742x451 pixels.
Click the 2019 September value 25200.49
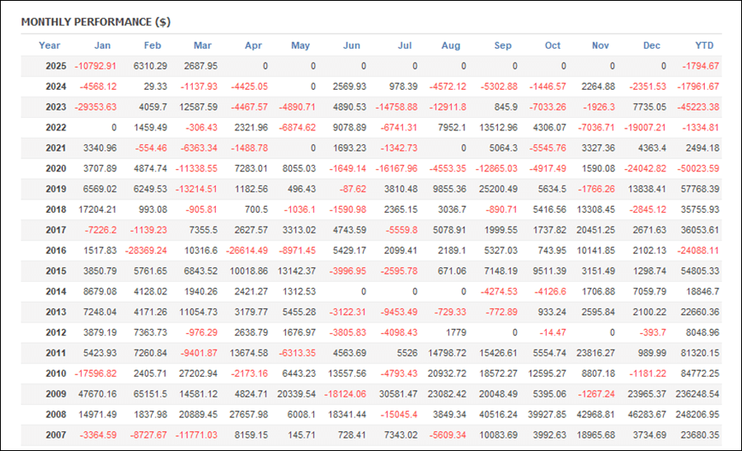[498, 189]
